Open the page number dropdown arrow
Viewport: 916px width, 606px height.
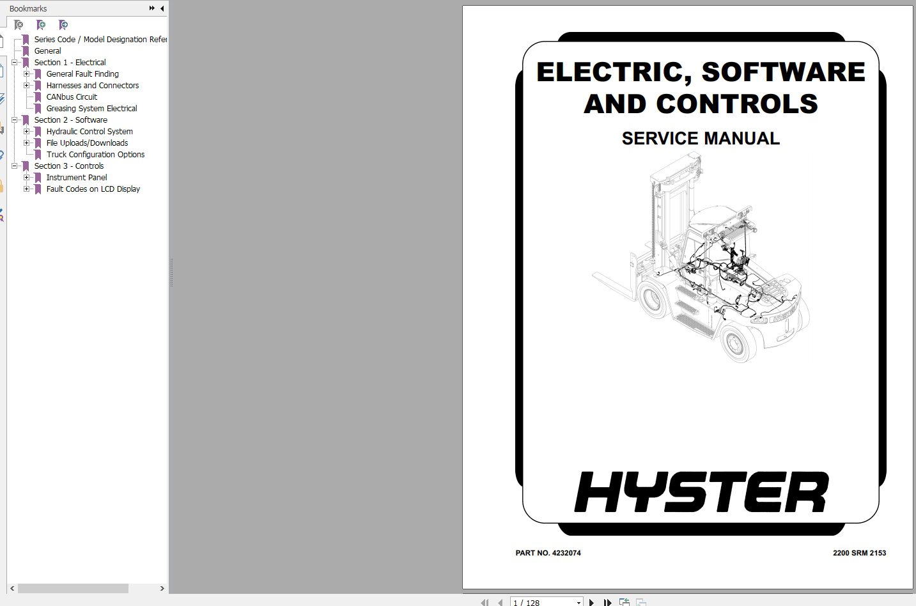578,602
